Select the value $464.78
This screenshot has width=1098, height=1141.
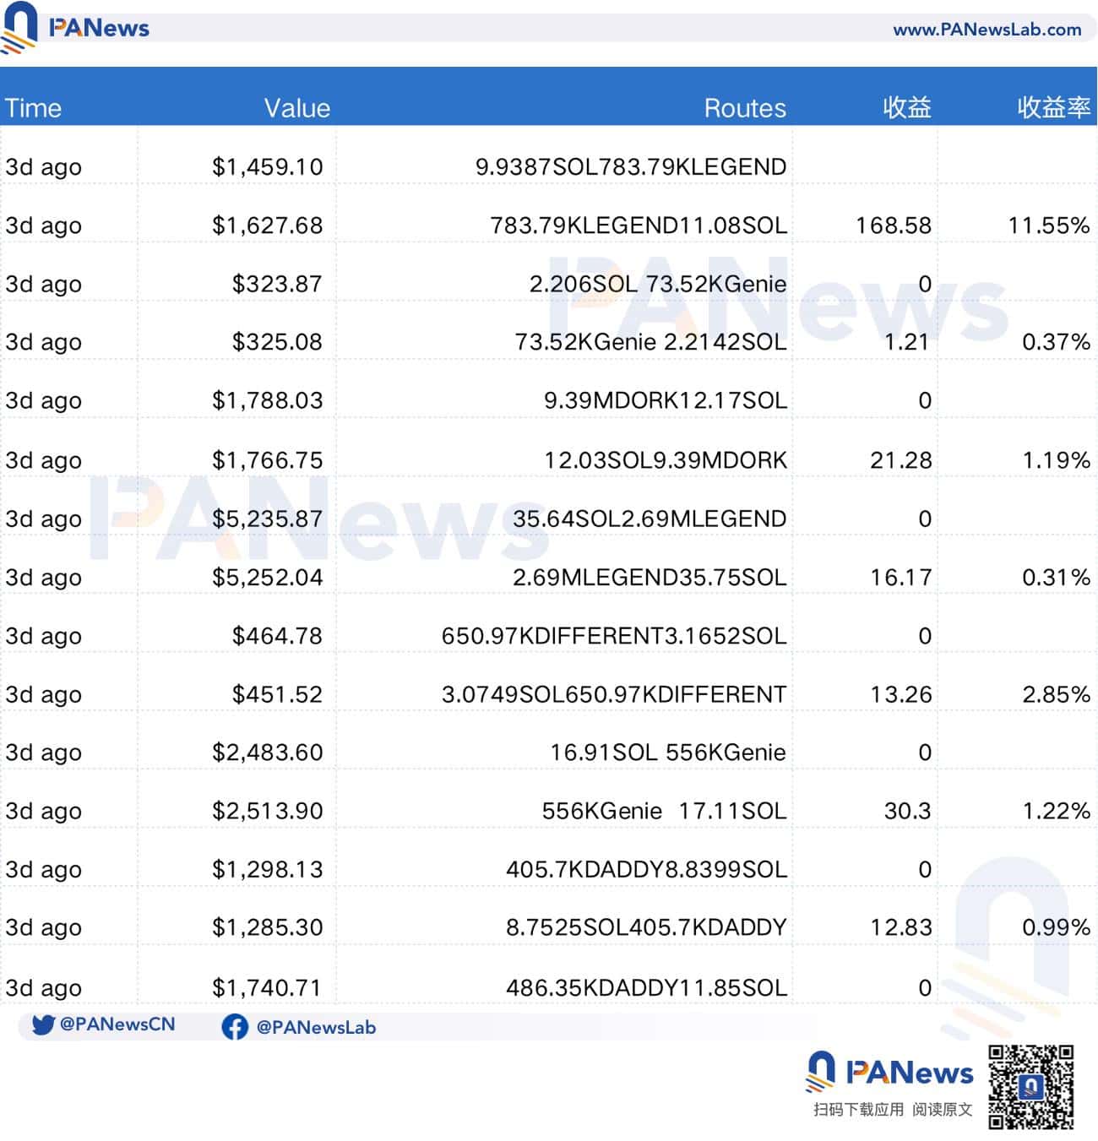pos(277,636)
